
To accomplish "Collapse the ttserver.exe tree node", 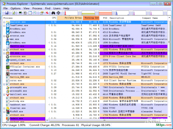I will click(x=4, y=108).
